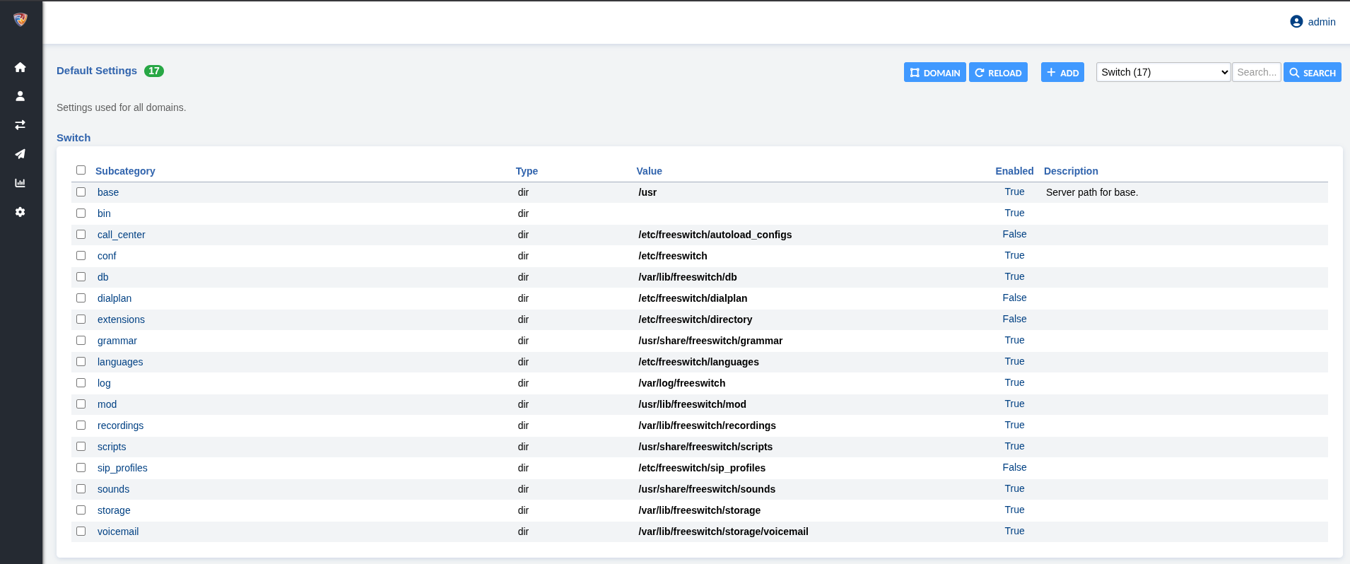Open the gear advanced settings icon
The width and height of the screenshot is (1350, 564).
pyautogui.click(x=20, y=212)
